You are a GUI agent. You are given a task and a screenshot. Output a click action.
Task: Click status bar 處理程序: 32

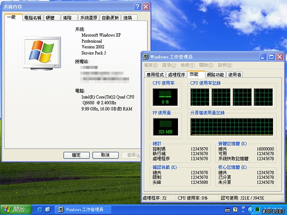[x=154, y=198]
